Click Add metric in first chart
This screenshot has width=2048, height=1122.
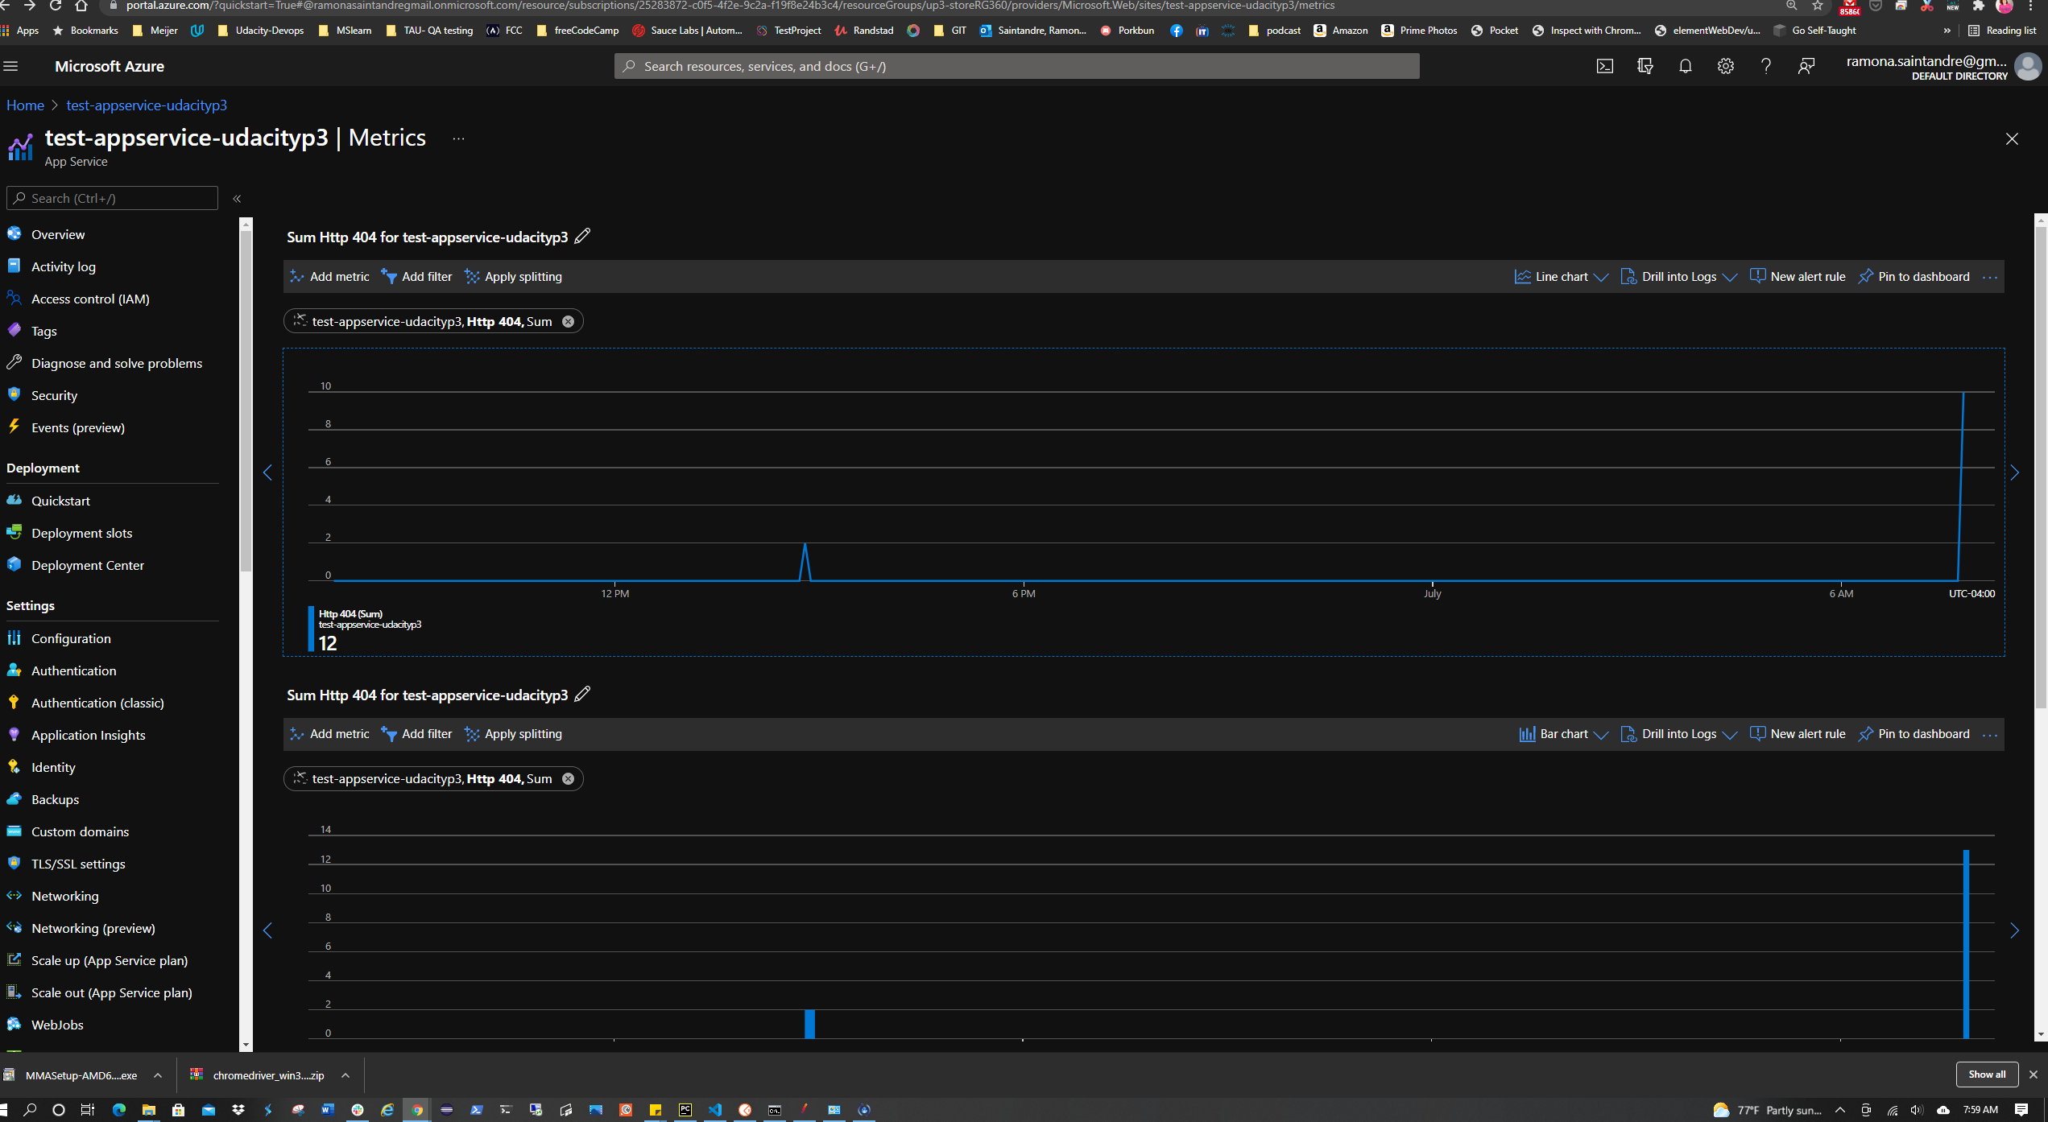click(x=329, y=277)
